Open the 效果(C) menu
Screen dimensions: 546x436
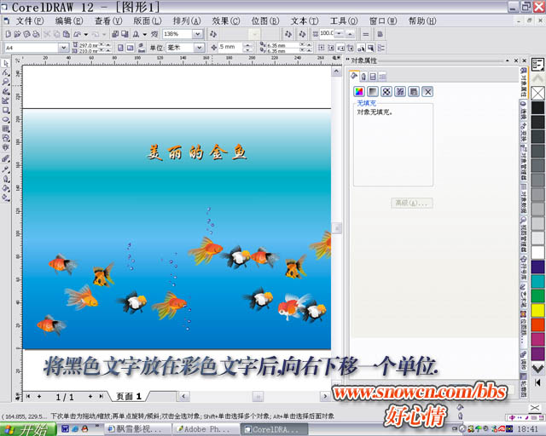pyautogui.click(x=226, y=20)
